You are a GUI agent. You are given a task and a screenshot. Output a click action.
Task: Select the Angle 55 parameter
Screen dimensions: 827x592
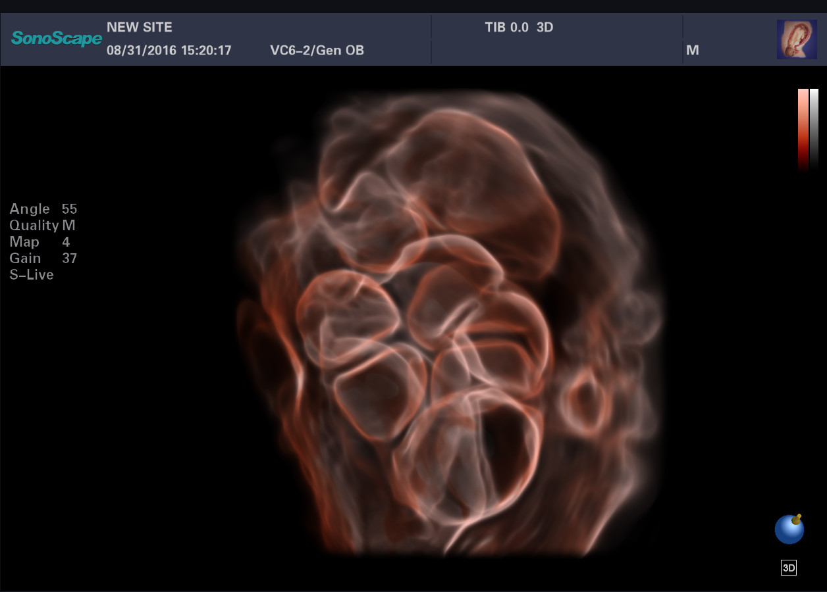click(x=43, y=209)
